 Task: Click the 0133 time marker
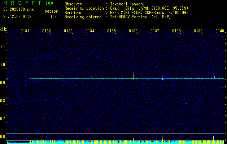coord(68,31)
